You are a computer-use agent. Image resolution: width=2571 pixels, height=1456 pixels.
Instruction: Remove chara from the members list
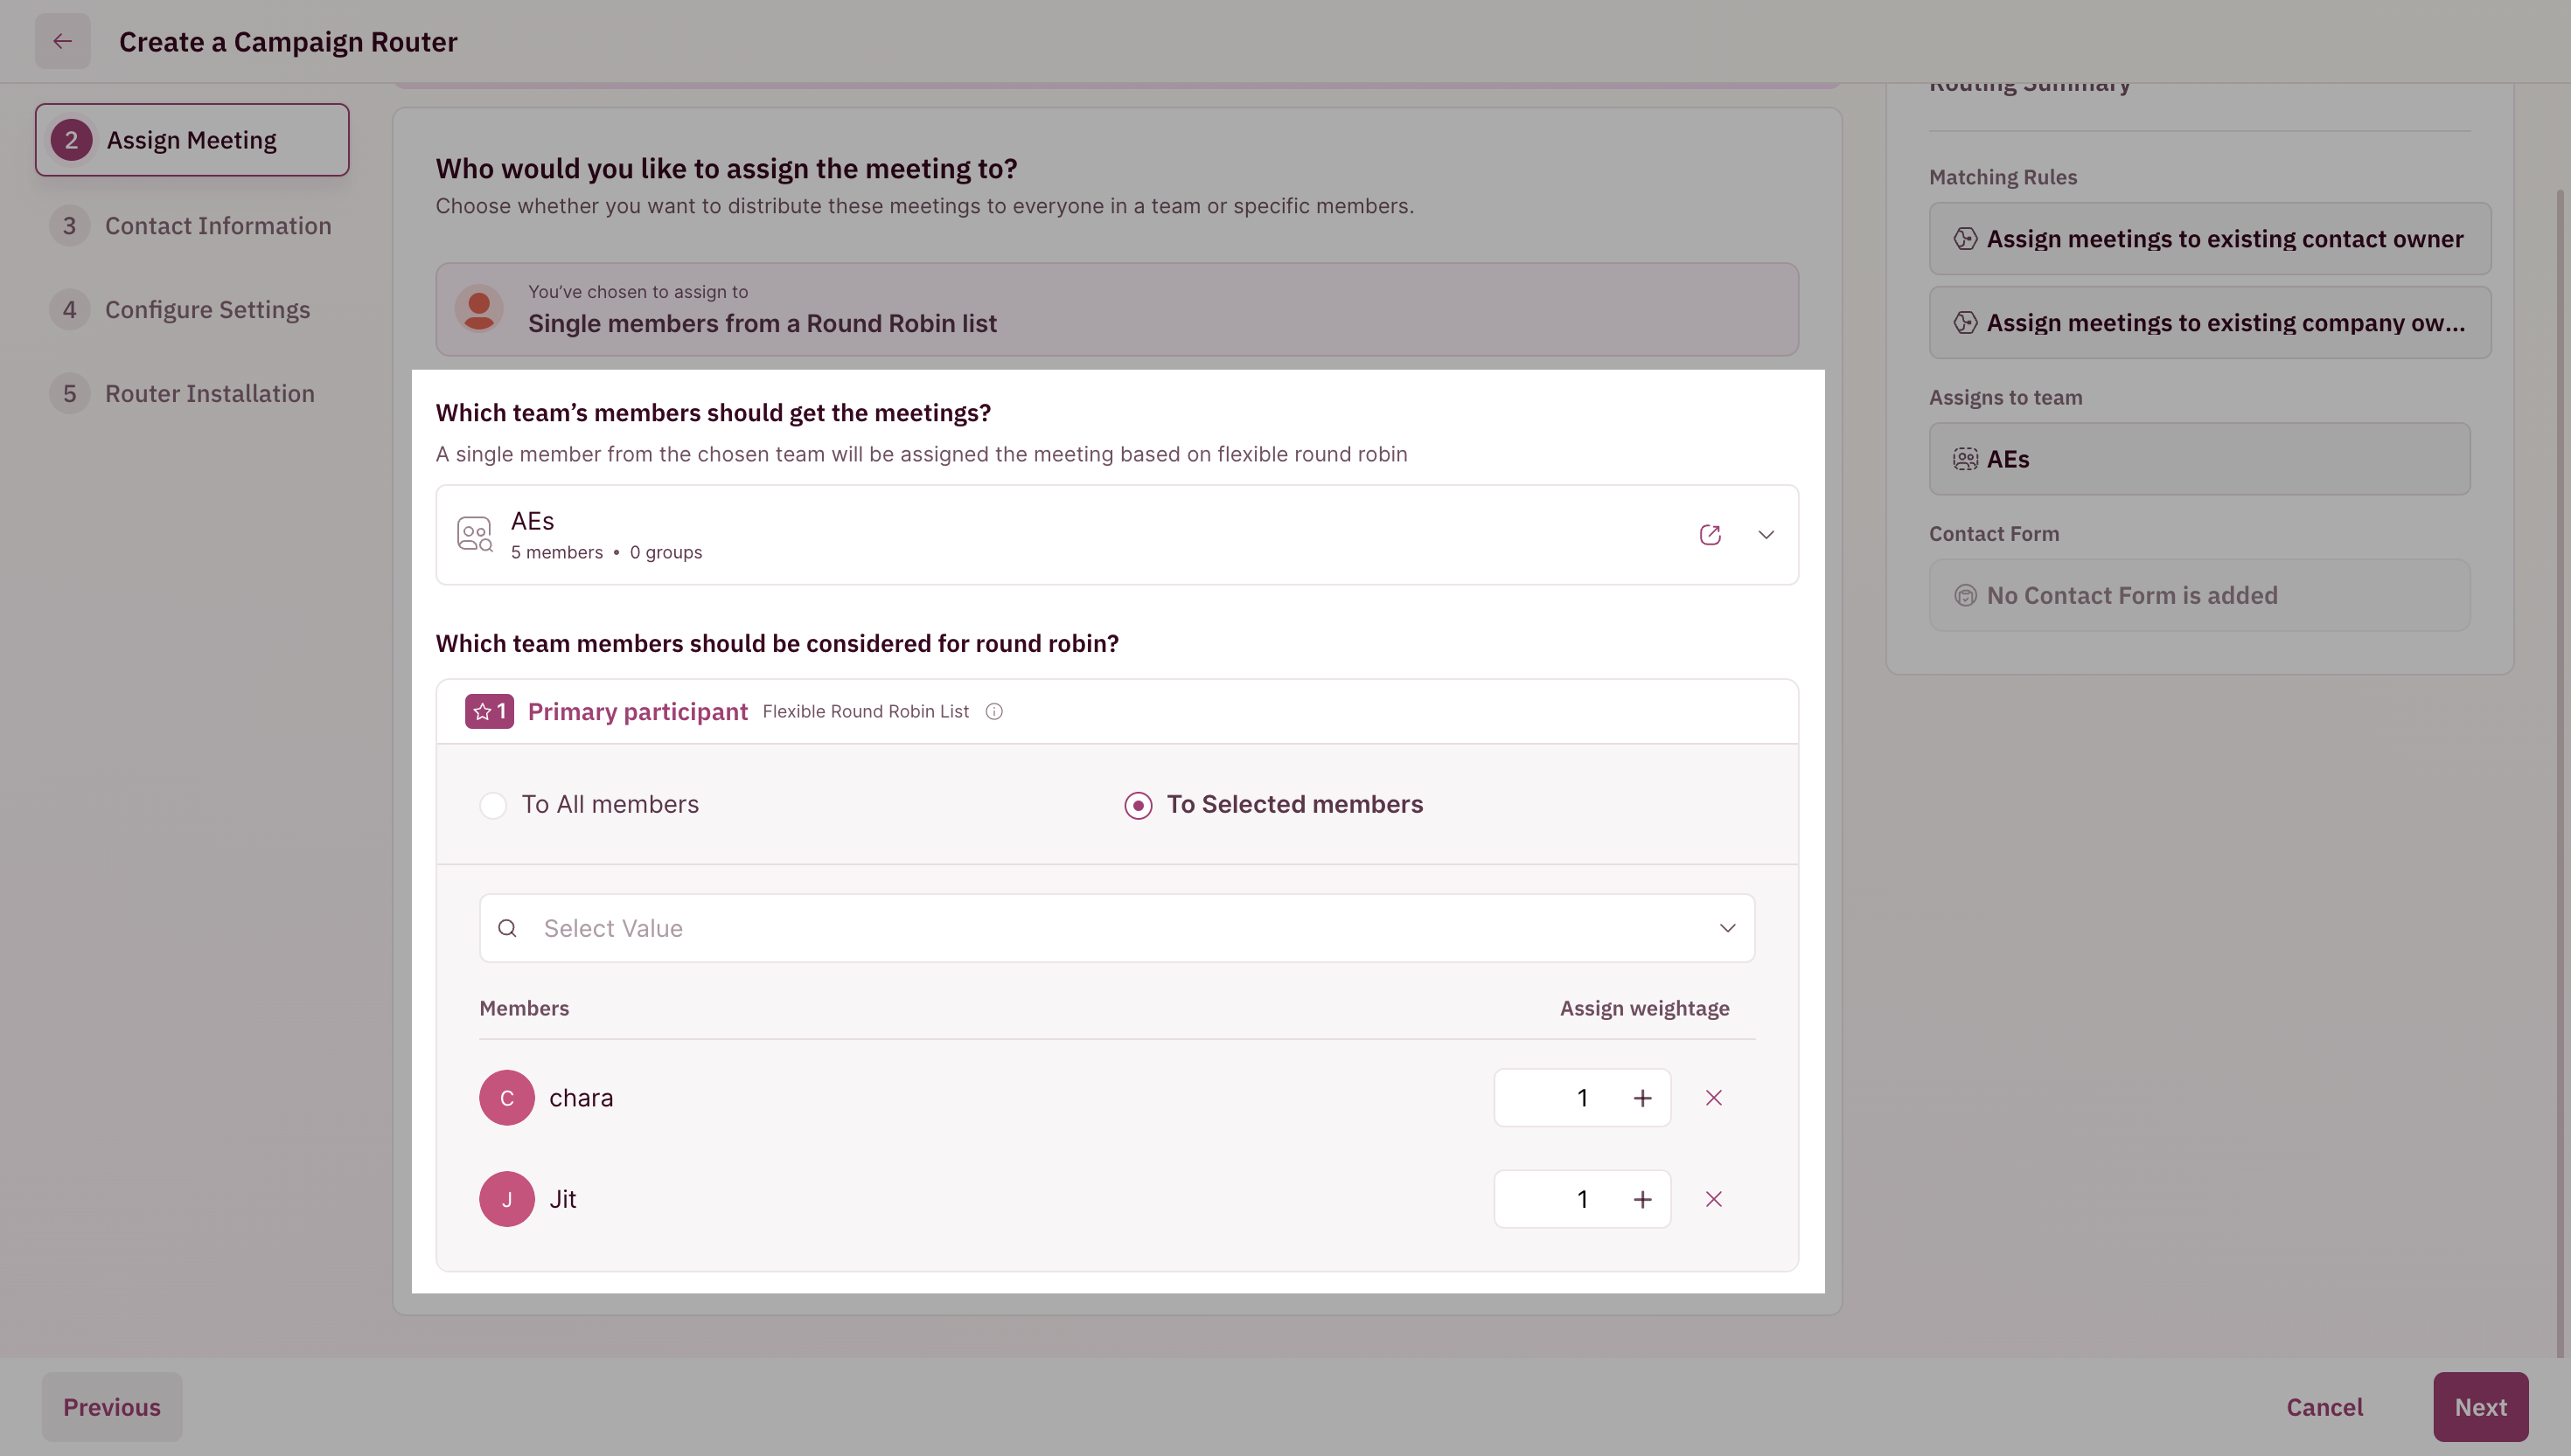click(1712, 1098)
